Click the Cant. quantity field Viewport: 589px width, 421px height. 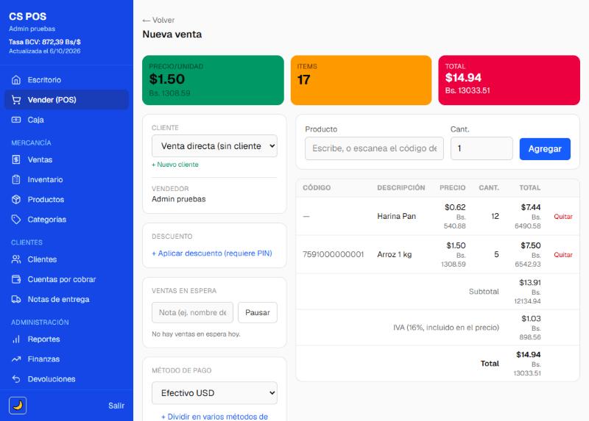tap(482, 148)
